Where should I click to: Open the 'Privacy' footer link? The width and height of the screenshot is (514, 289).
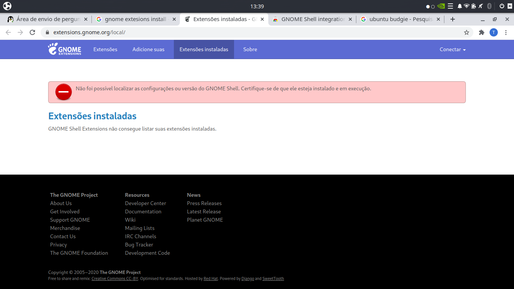[58, 245]
